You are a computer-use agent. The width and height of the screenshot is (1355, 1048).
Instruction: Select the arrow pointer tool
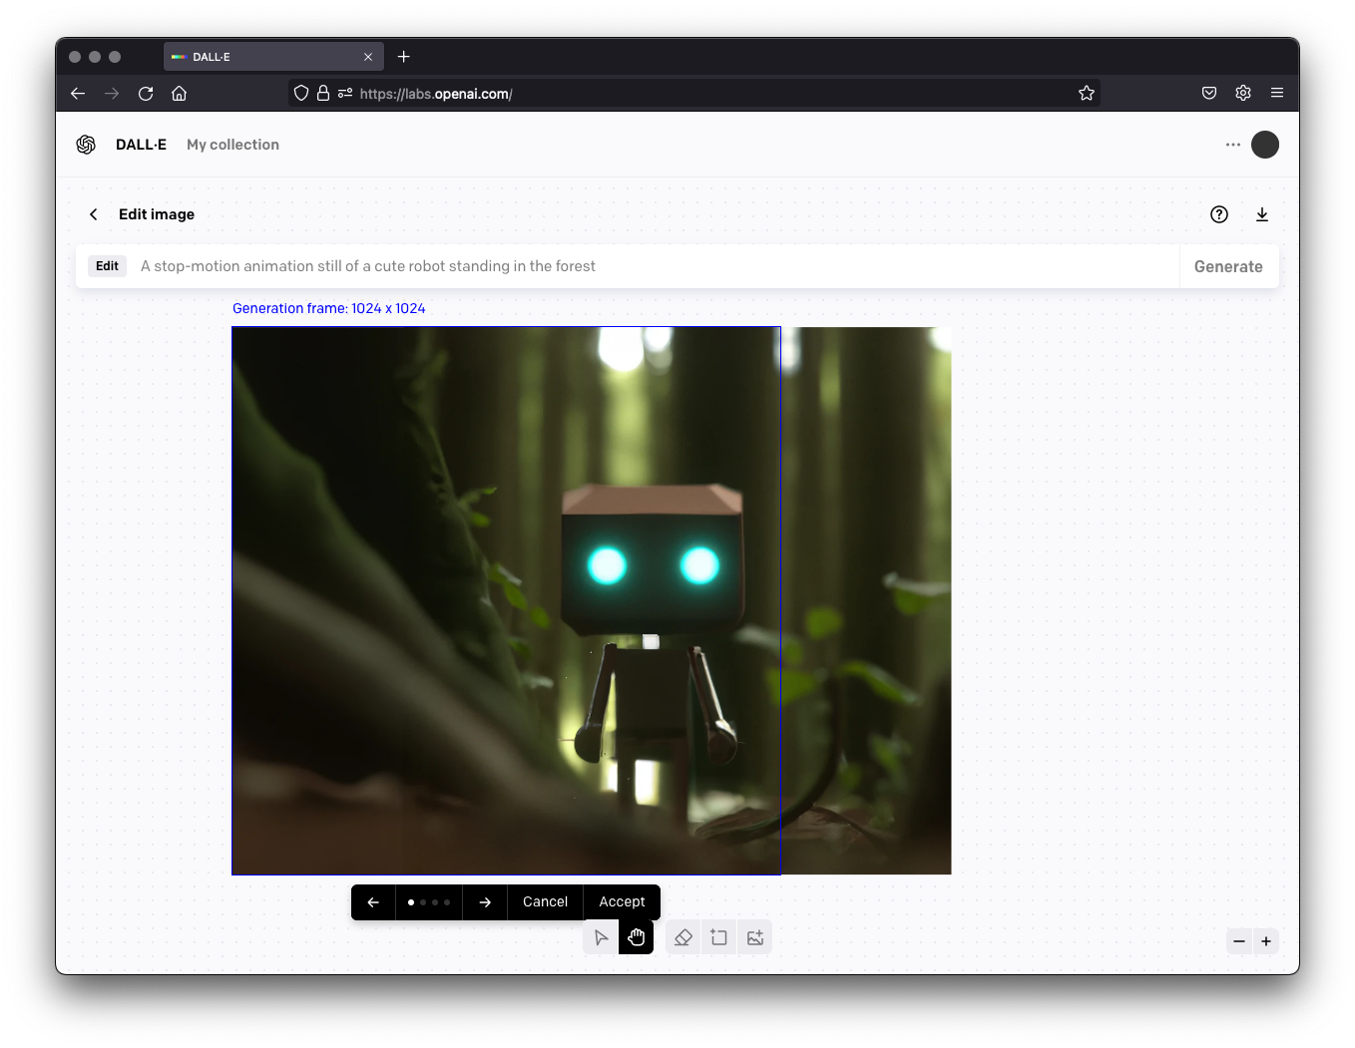point(601,937)
